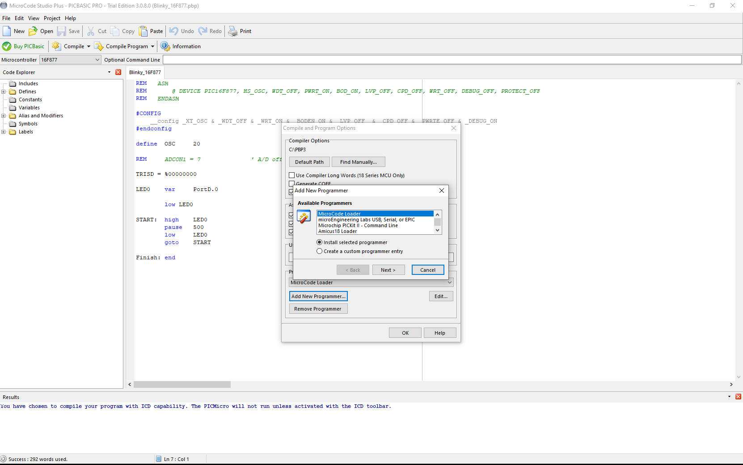Screen dimensions: 743x465
Task: Open the Microcontroller 16F877 dropdown
Action: 97,60
